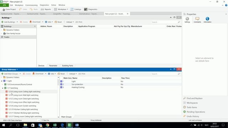Open the Window menu
Viewport: 228px width, 128px height.
tap(62, 5)
